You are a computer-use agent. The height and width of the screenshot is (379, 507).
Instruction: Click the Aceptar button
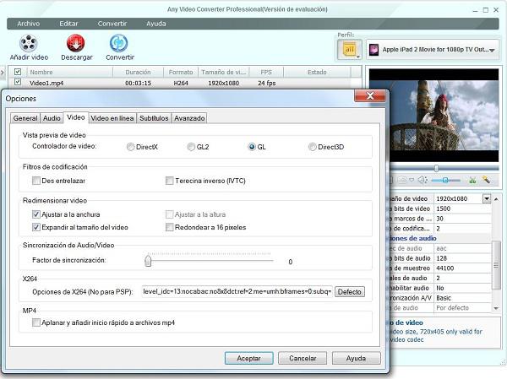point(249,359)
